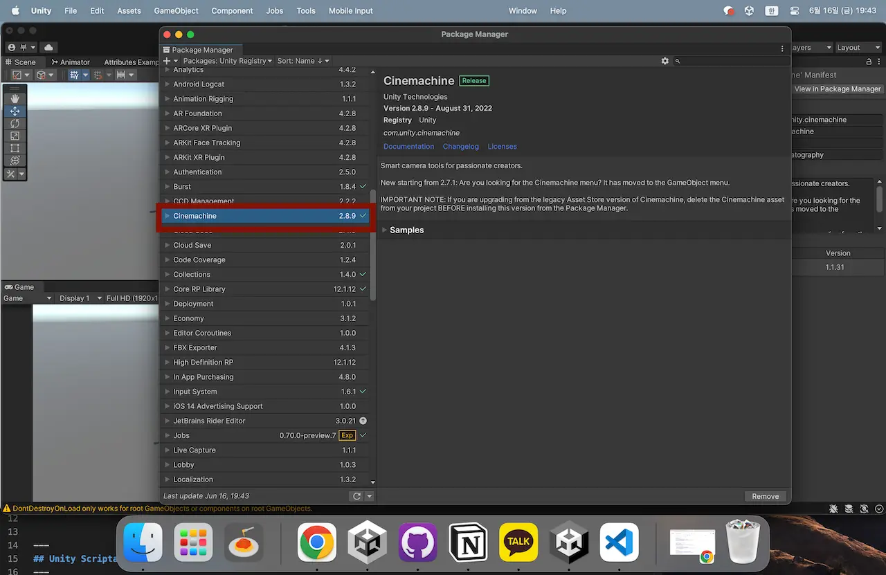Click the plus add package button
This screenshot has width=886, height=575.
pos(170,61)
